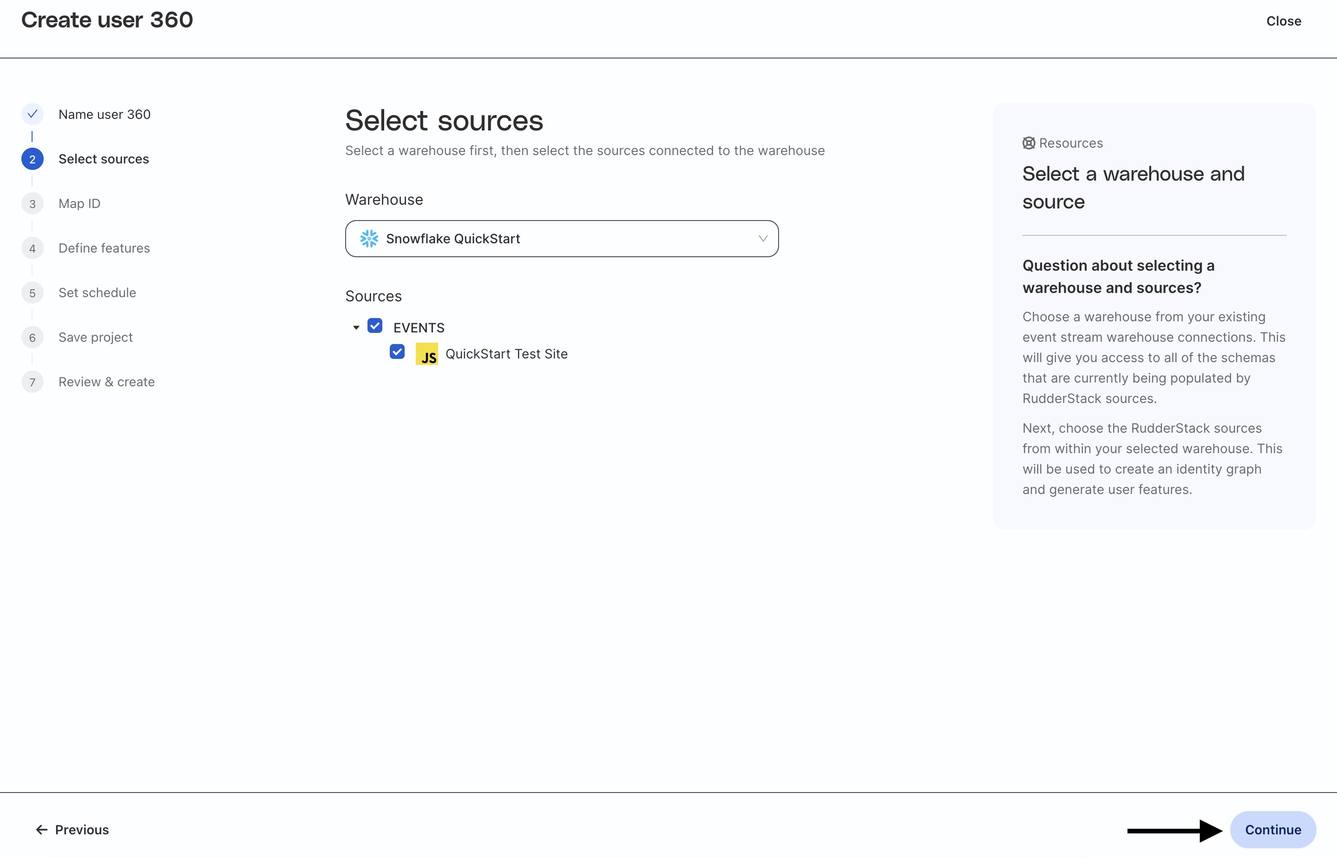Click the 'Select a warehouse and source' heading
This screenshot has height=858, width=1337.
[x=1133, y=188]
